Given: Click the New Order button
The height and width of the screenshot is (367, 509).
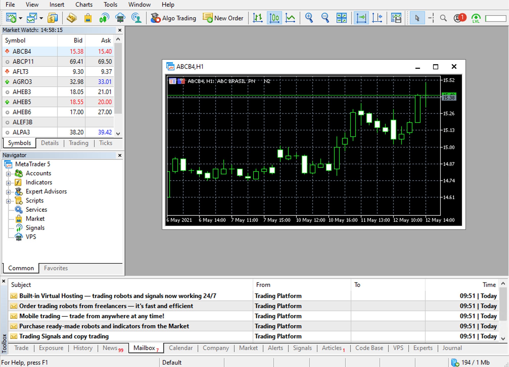Looking at the screenshot, I should 223,18.
